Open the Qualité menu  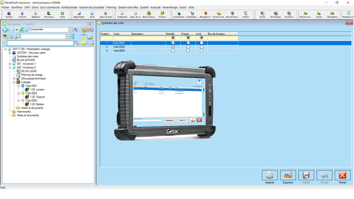pos(144,7)
